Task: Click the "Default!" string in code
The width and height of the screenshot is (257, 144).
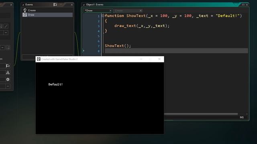Action: [227, 16]
